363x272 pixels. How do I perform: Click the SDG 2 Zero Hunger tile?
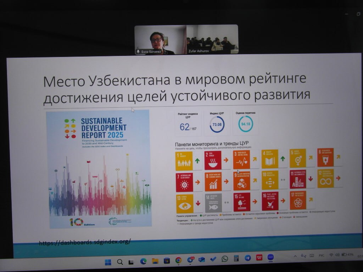pos(213,160)
